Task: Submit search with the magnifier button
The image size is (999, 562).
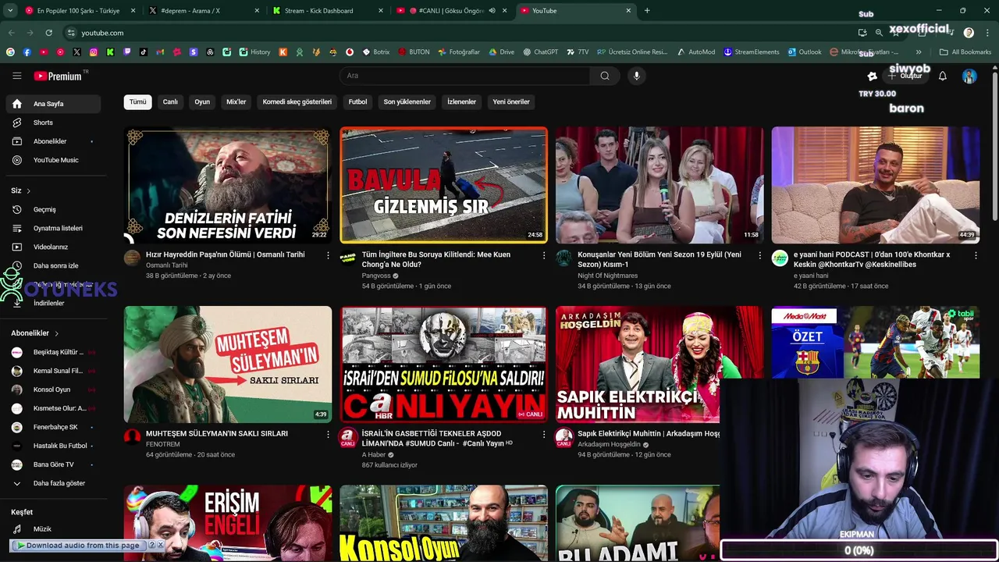Action: click(x=605, y=76)
